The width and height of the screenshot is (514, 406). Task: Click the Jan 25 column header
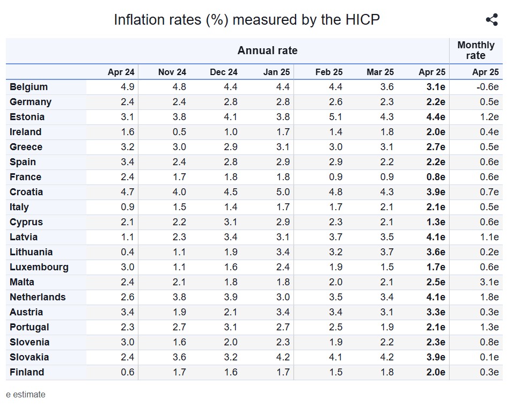tap(276, 72)
